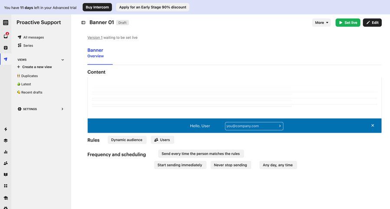390x209 pixels.
Task: Click Start sending immediately chip
Action: coord(180,165)
